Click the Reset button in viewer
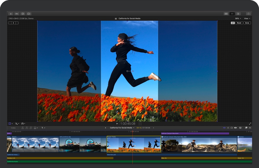This screenshot has height=168, width=259. coord(239,23)
